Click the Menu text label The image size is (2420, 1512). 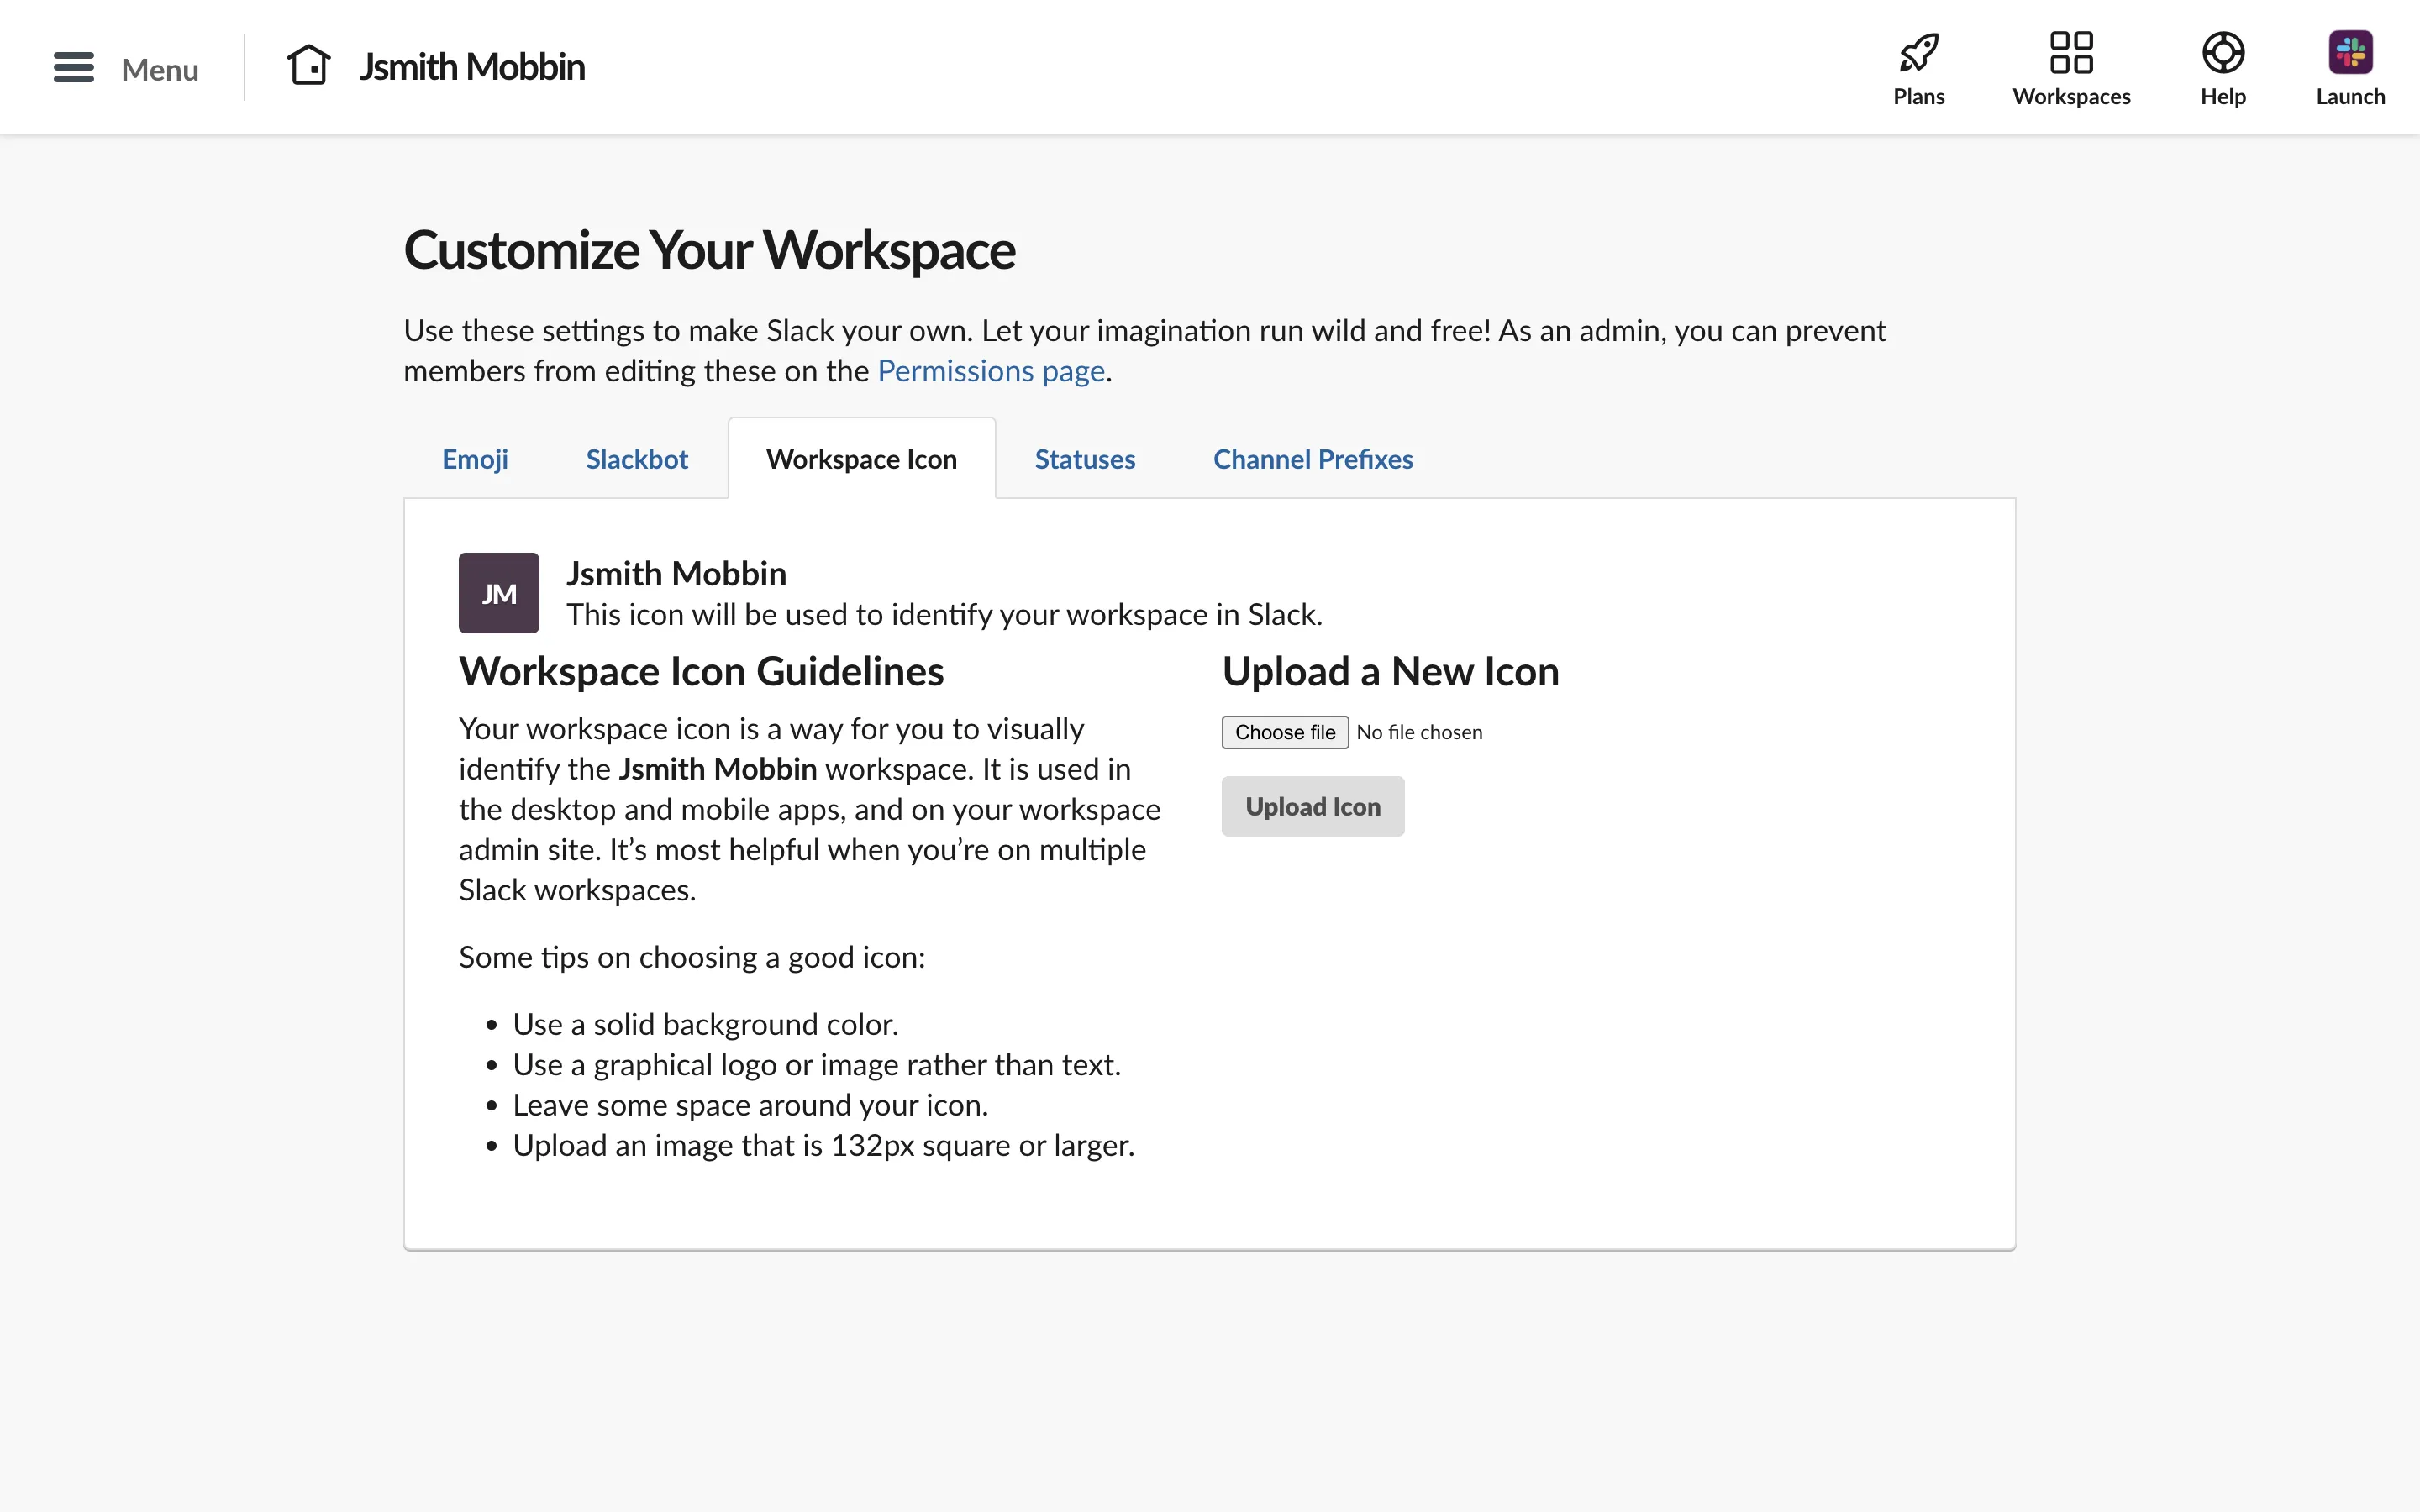[160, 70]
